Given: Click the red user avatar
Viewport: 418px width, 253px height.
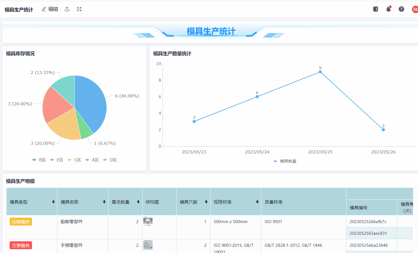Looking at the screenshot, I should [415, 9].
